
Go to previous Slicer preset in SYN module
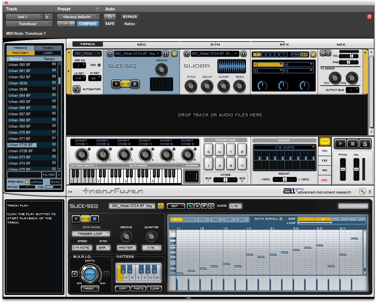[x=187, y=54]
